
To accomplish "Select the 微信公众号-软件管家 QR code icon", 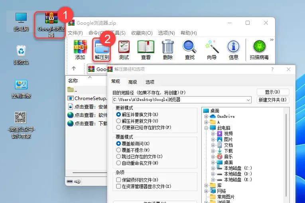I will tap(21, 125).
